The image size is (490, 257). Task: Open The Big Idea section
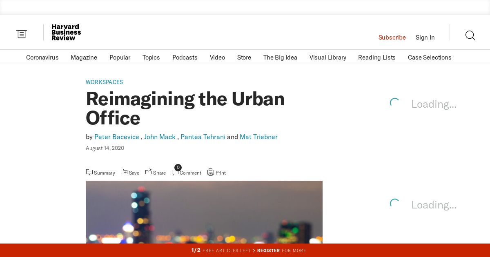[280, 58]
